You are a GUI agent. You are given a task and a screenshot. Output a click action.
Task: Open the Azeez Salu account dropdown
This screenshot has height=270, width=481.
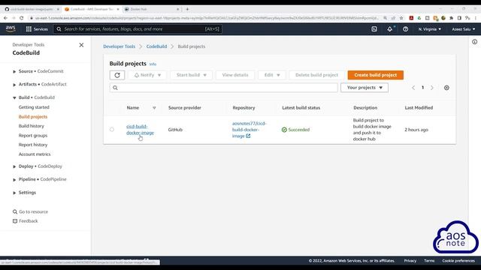(x=463, y=29)
